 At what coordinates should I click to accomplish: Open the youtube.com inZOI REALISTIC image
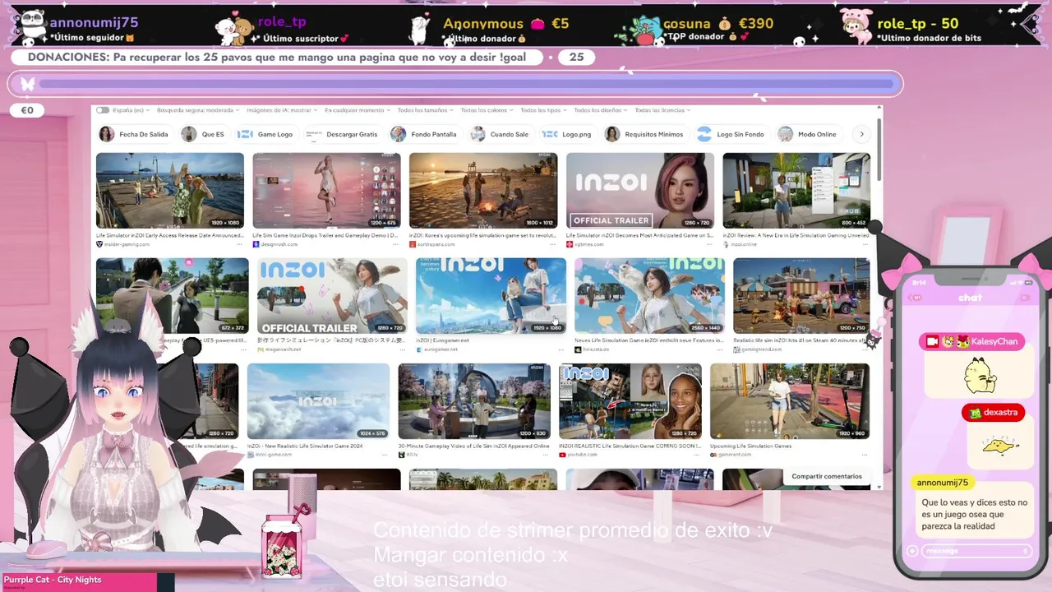[x=630, y=401]
